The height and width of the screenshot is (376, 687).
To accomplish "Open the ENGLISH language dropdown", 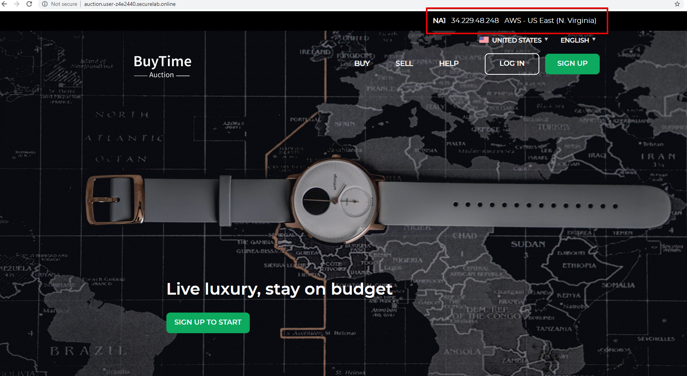I will click(x=578, y=40).
